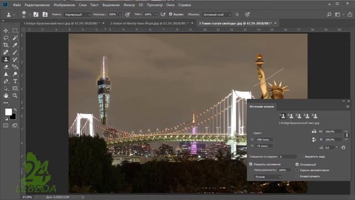
Task: Open the tool preset picker arrow
Action: [14, 15]
